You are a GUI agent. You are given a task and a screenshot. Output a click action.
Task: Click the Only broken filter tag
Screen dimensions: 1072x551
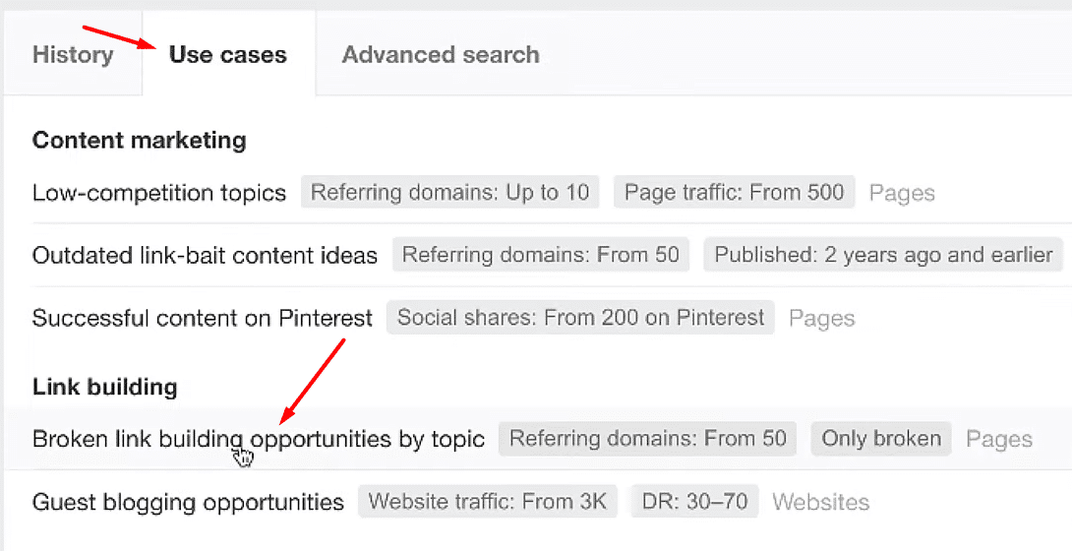881,439
